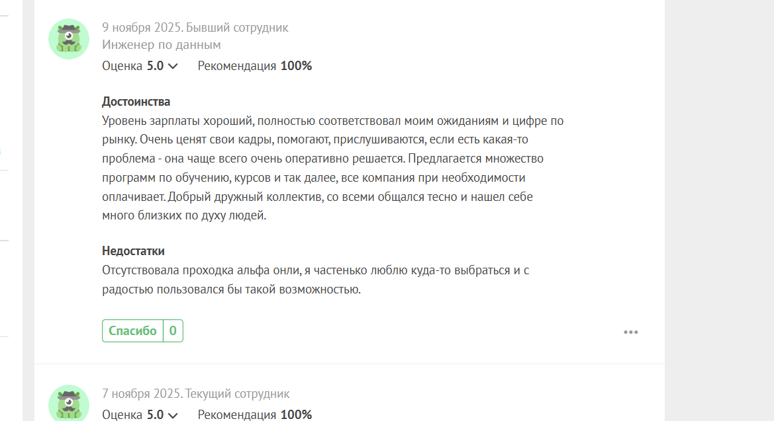Click Рекомендация 100% in the 7 ноября review

(x=255, y=414)
